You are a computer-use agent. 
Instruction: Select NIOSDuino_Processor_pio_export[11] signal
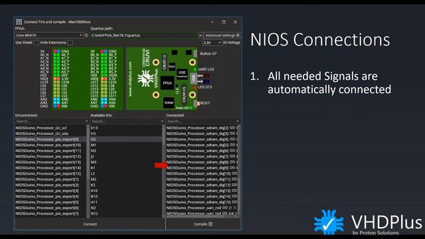coord(50,151)
